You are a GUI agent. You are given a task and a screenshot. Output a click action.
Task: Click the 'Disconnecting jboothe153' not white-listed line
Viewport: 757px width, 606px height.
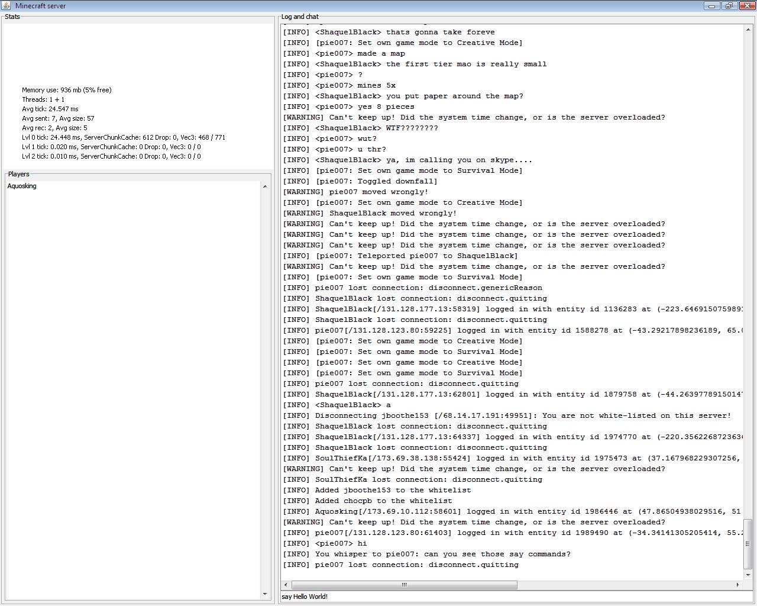click(507, 415)
